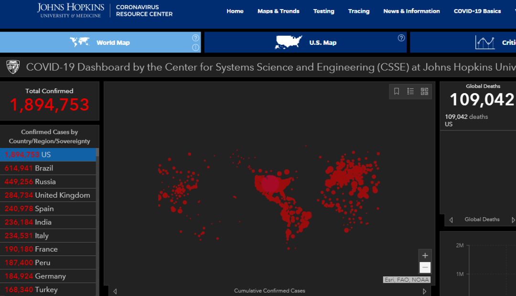This screenshot has height=296, width=516.
Task: Click left arrow beside Global Deaths footer label
Action: 451,220
